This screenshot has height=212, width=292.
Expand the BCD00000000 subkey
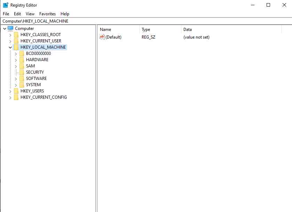click(16, 54)
